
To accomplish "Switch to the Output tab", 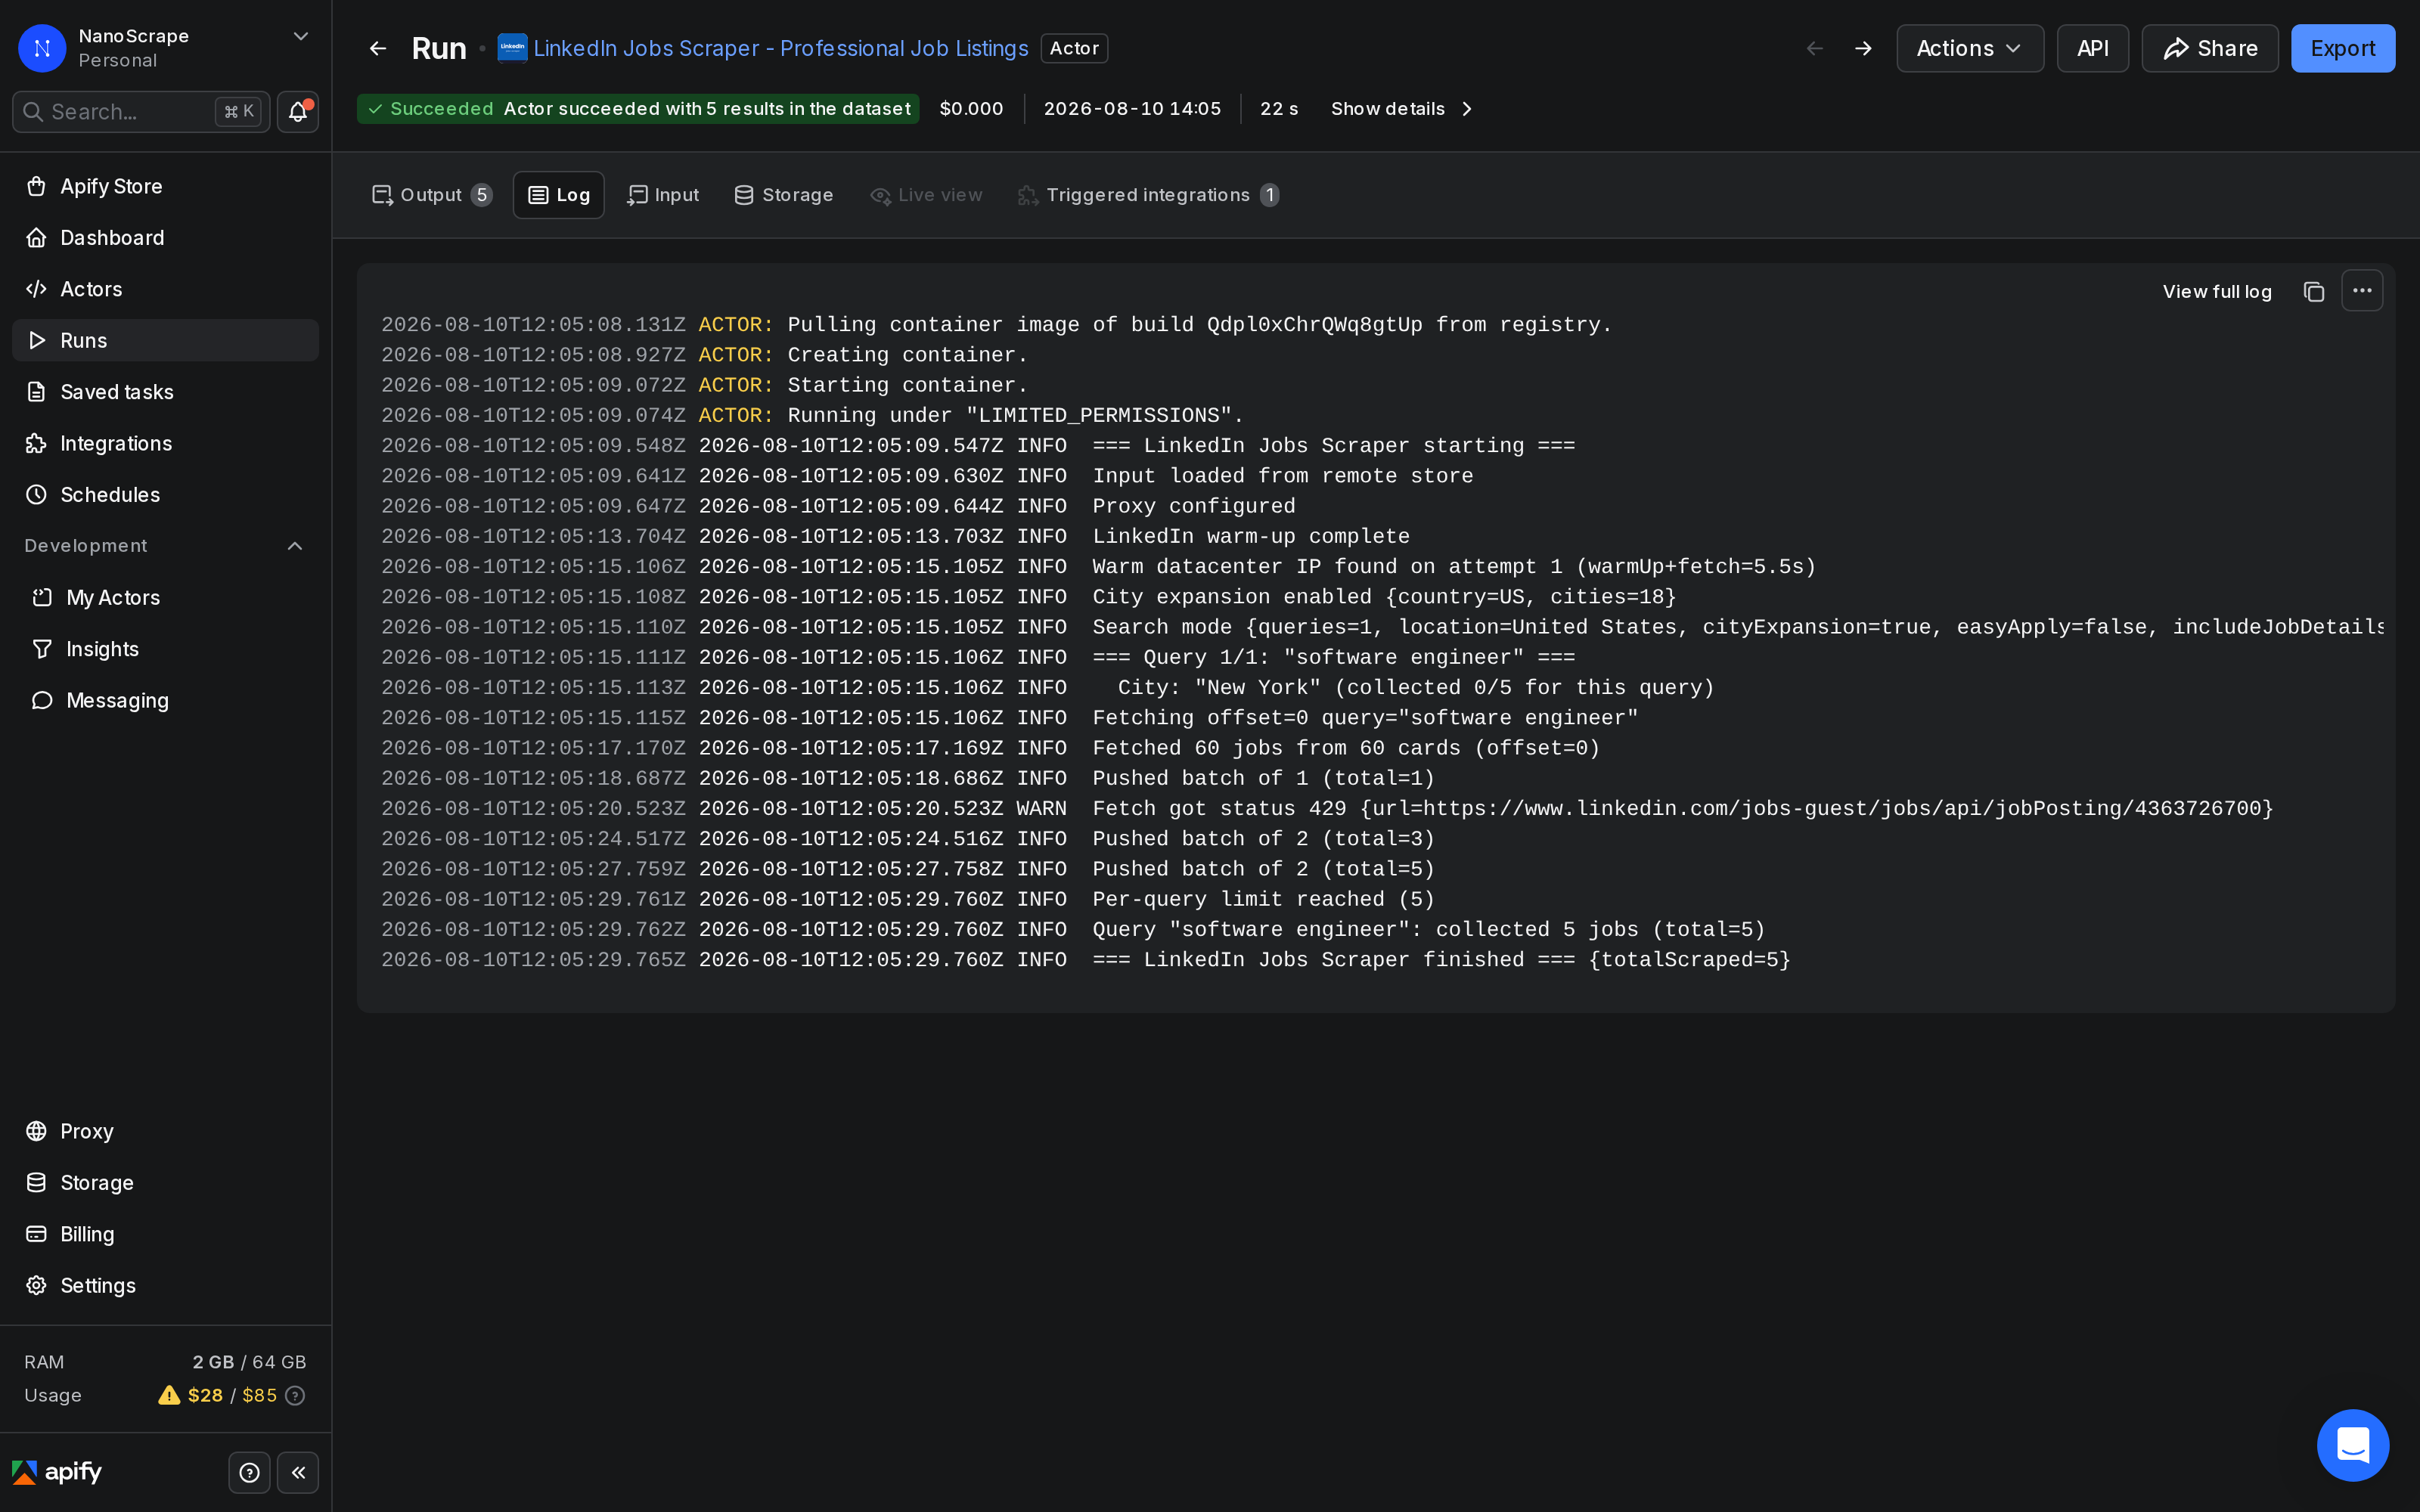I will pyautogui.click(x=431, y=195).
